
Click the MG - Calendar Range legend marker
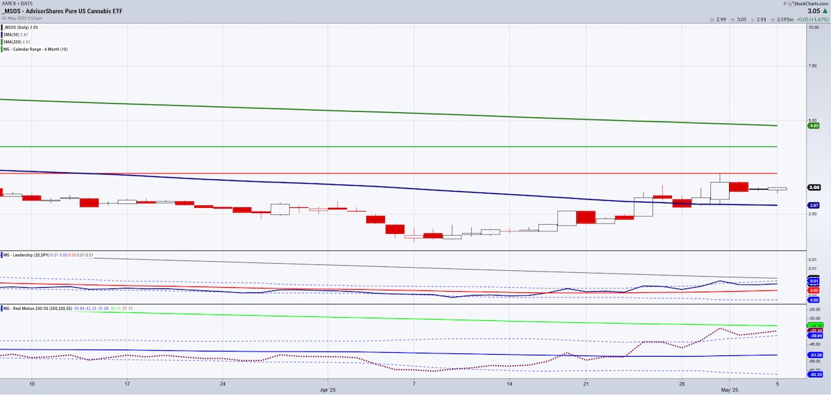(x=3, y=49)
